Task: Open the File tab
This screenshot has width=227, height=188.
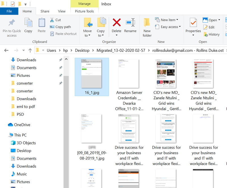Action: 9,11
